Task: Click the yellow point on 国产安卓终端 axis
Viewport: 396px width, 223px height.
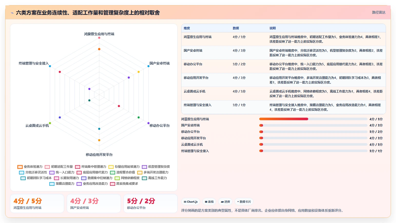Action: pyautogui.click(x=139, y=72)
